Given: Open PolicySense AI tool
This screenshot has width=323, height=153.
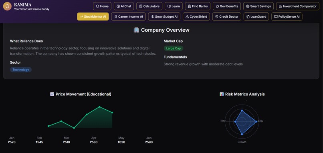Looking at the screenshot, I should coord(287,16).
